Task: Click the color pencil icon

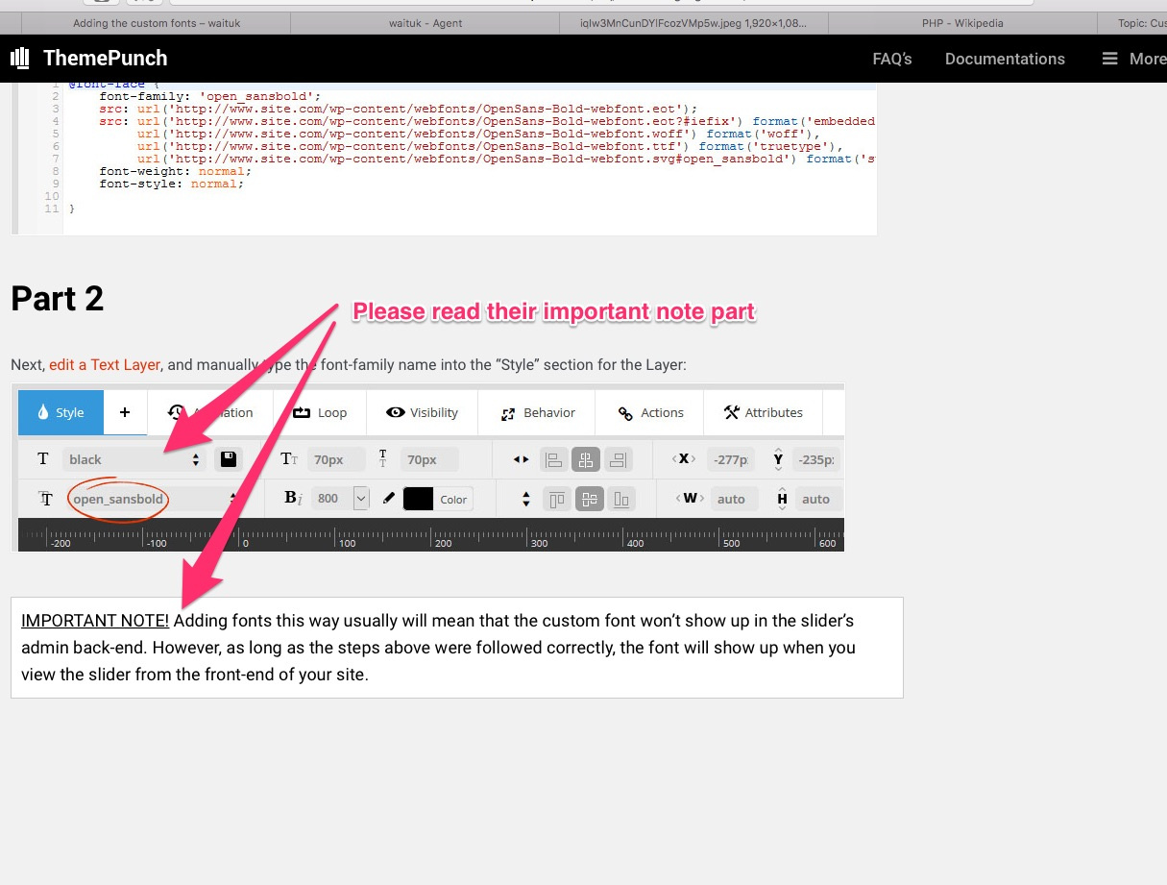Action: click(x=388, y=498)
